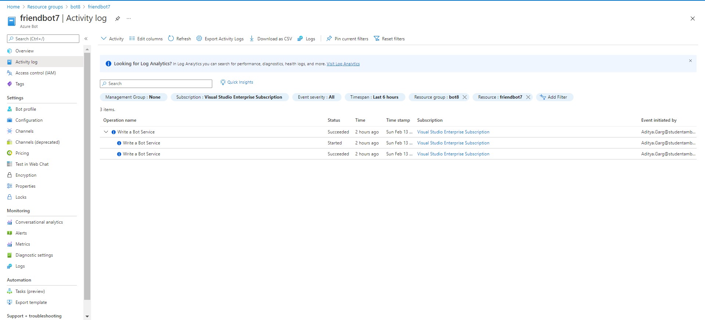Open the more options ellipsis beside title
Screen dimensions: 705x320
pyautogui.click(x=129, y=18)
